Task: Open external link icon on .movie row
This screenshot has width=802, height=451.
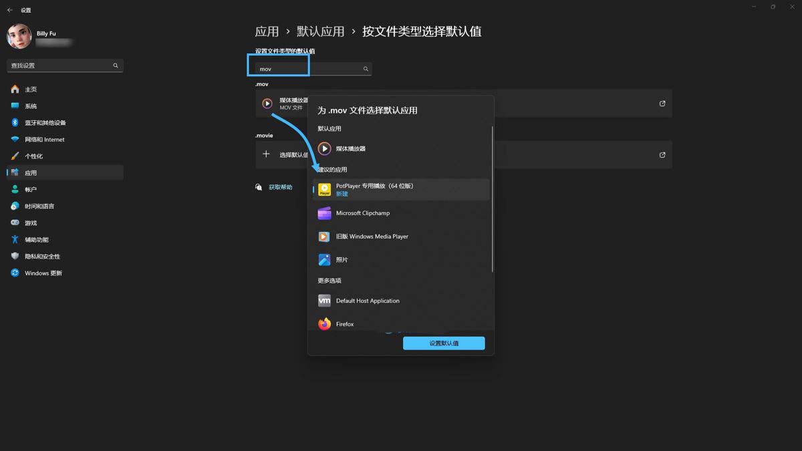Action: 662,155
